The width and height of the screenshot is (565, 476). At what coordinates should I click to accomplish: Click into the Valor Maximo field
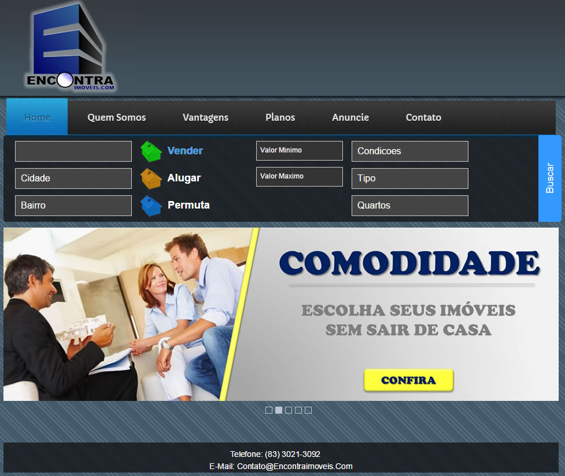click(299, 177)
